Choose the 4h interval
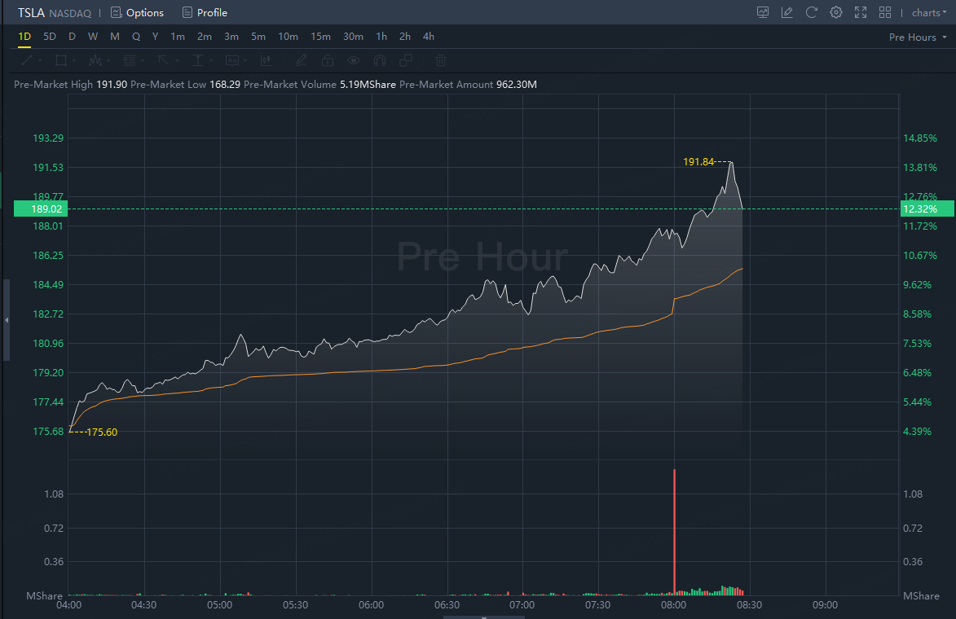956x619 pixels. click(x=429, y=37)
